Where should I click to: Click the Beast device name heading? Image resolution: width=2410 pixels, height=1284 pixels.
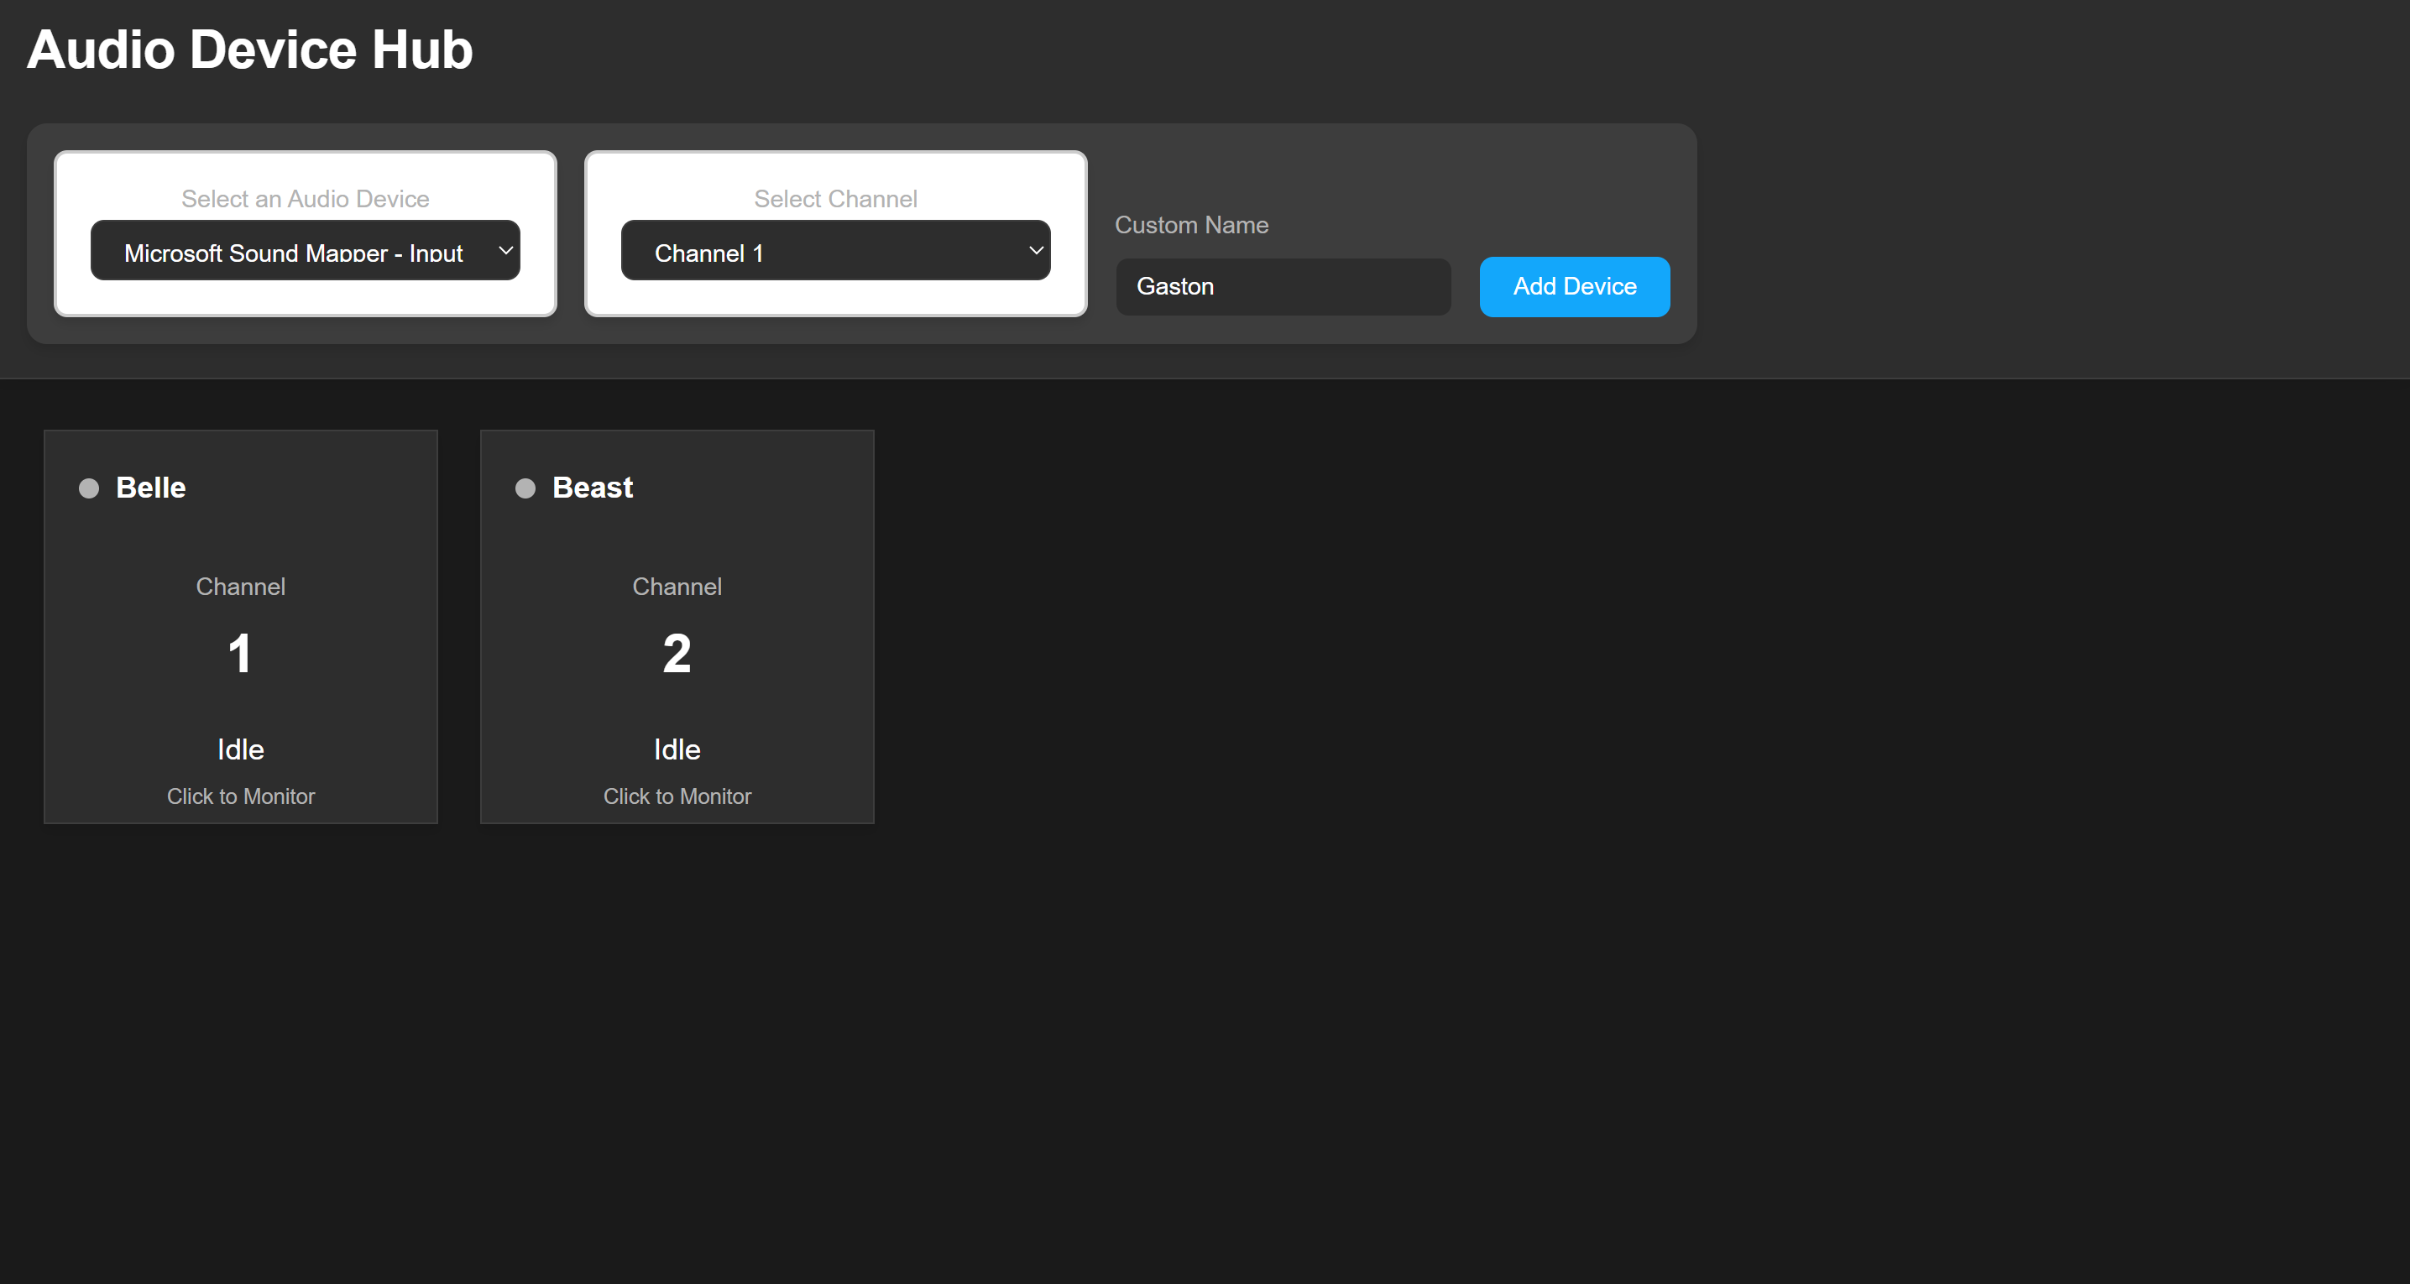click(592, 488)
